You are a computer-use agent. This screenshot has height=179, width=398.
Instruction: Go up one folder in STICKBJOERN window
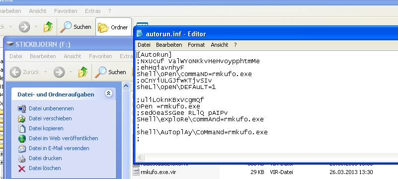coord(83,72)
